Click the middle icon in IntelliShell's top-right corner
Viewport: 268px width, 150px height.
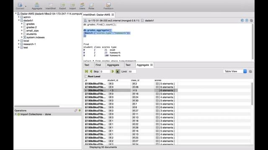[247, 20]
